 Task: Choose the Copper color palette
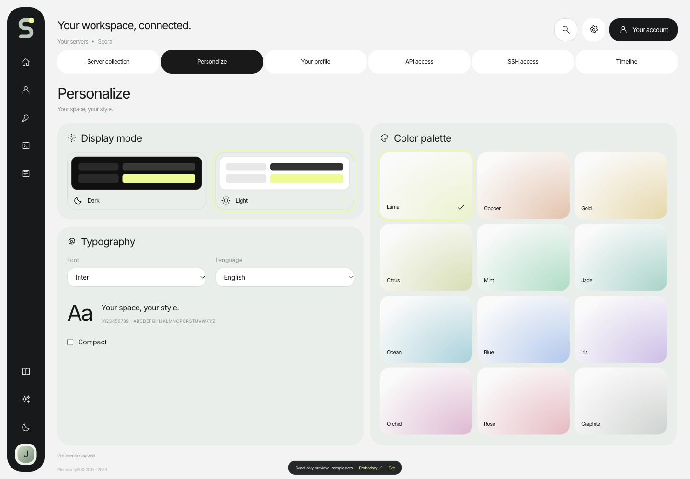[523, 186]
